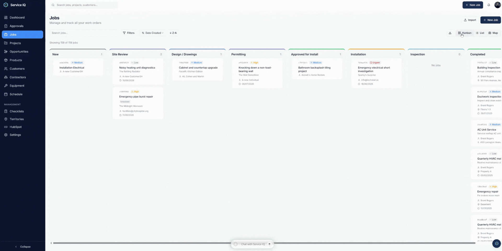The height and width of the screenshot is (251, 502).
Task: Click info@techstart.io customer on Installation card
Action: [x=370, y=80]
